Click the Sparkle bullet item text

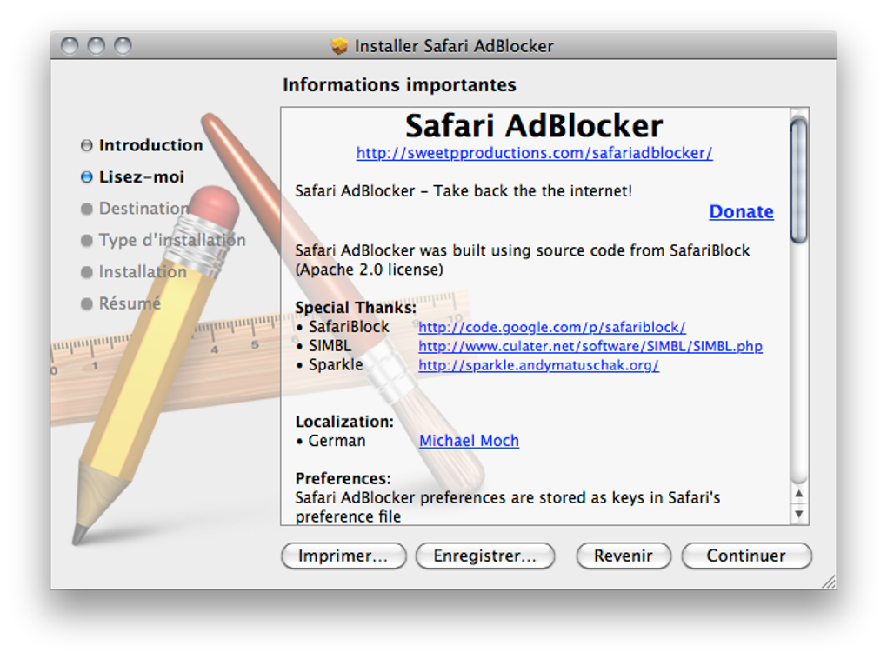336,365
